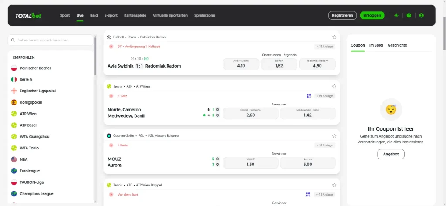This screenshot has height=206, width=446.
Task: Open bet builder icon for Norrie match
Action: (309, 96)
